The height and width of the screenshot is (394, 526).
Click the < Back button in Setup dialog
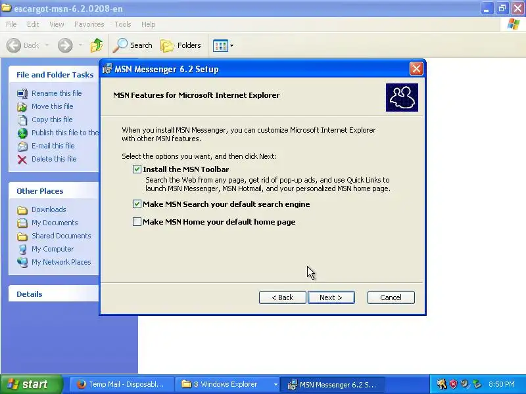(x=283, y=297)
